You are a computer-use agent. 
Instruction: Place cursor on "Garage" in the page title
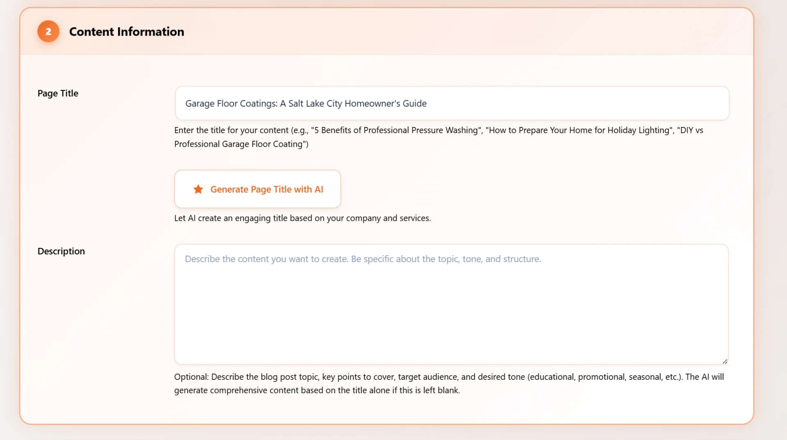[200, 104]
